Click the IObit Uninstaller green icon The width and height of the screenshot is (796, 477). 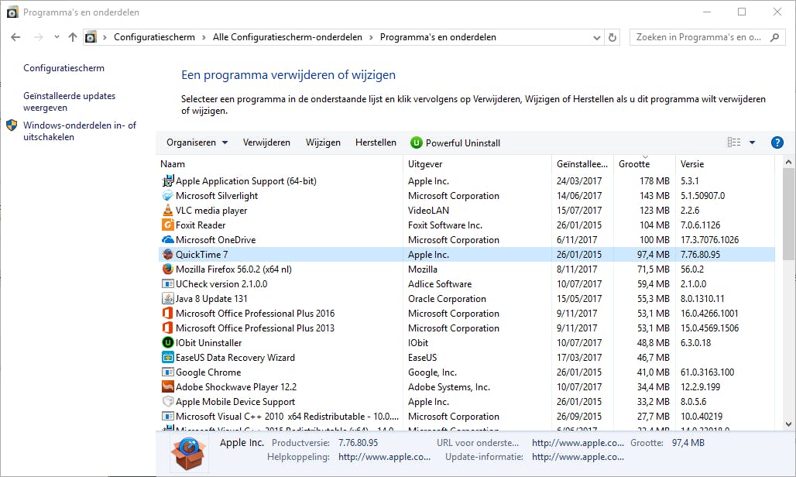(x=167, y=343)
